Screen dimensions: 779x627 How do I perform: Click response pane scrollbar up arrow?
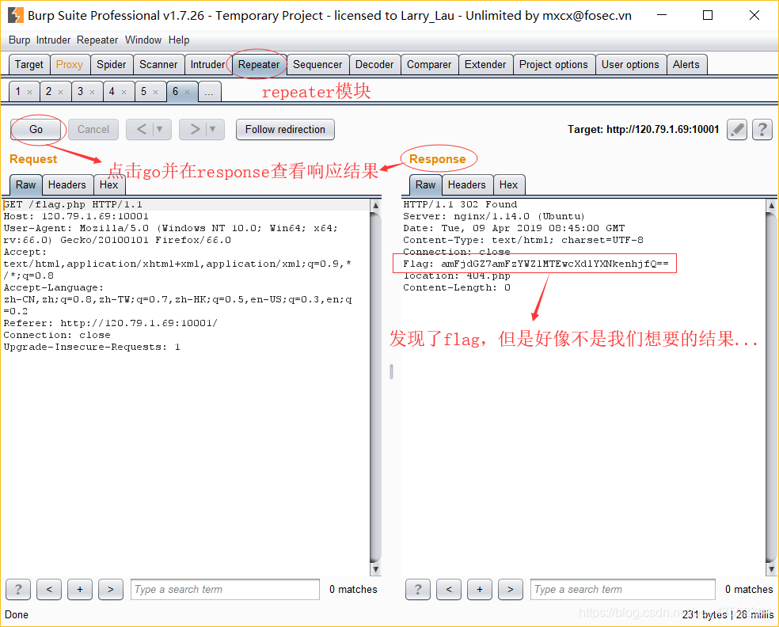point(771,205)
